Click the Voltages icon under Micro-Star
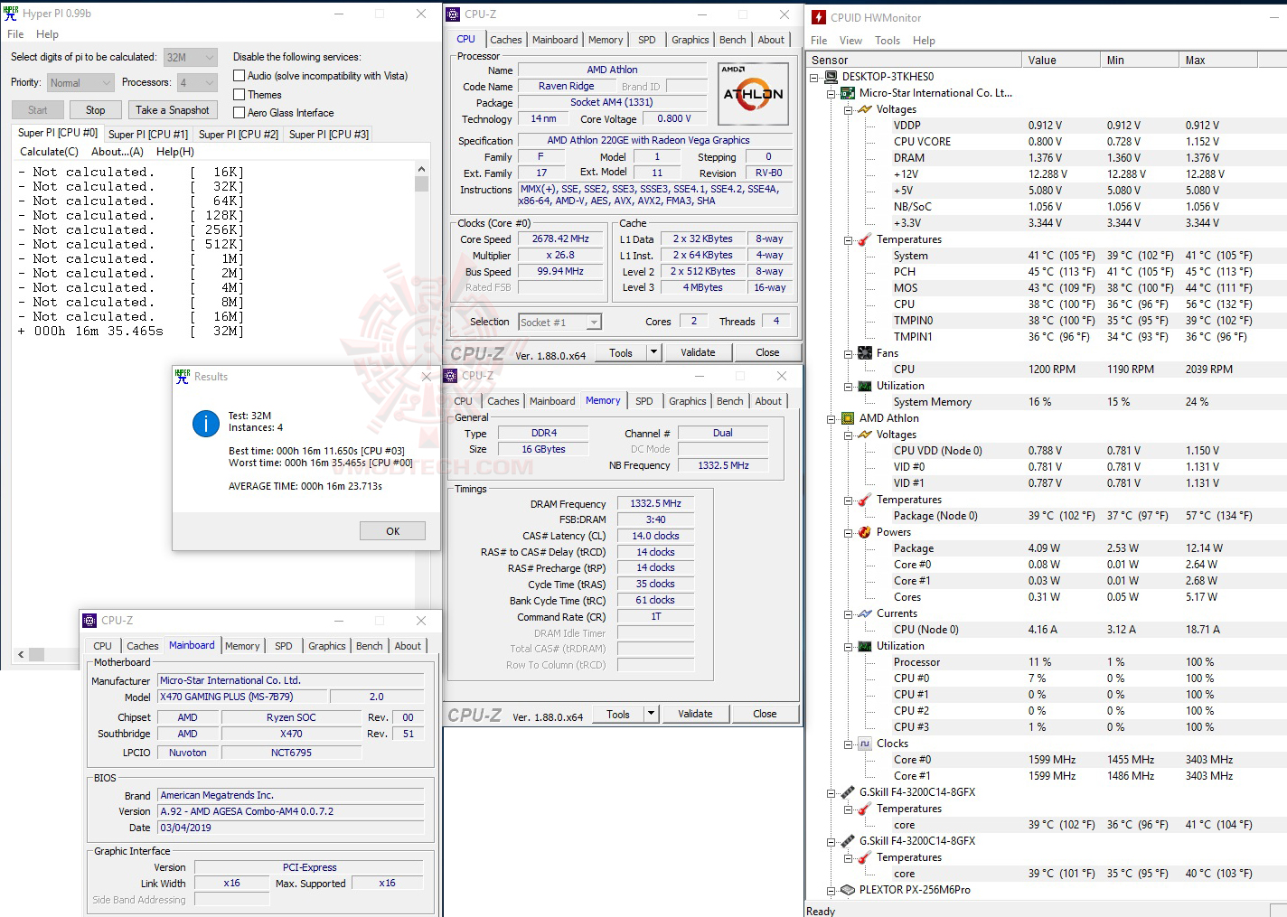The width and height of the screenshot is (1287, 917). [x=865, y=109]
